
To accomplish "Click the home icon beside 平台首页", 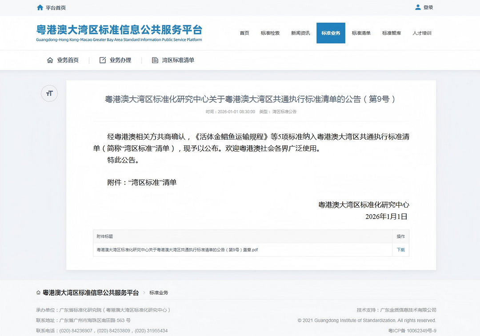I will 40,8.
